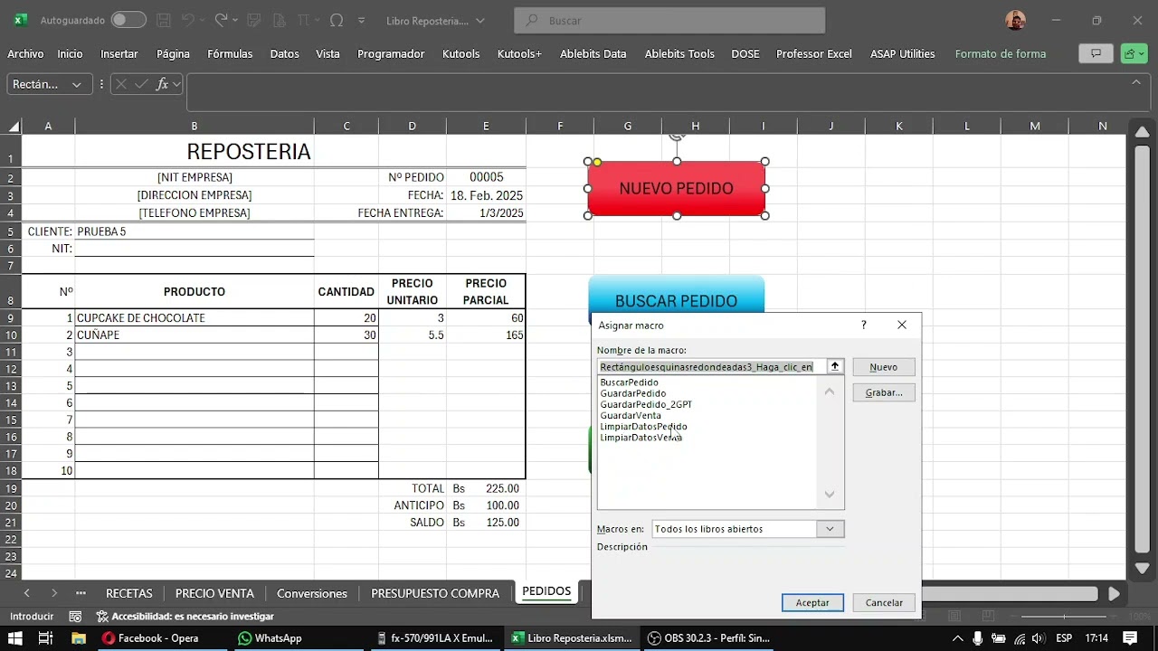This screenshot has height=651, width=1158.
Task: Click the sheet tabs ellipsis button
Action: click(81, 593)
